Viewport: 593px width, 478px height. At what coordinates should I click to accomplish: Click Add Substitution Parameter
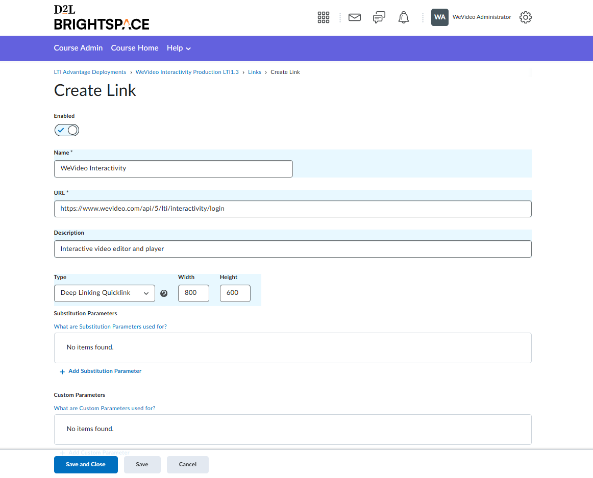click(x=105, y=371)
